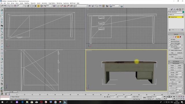Open the Customize menu

(66, 3)
